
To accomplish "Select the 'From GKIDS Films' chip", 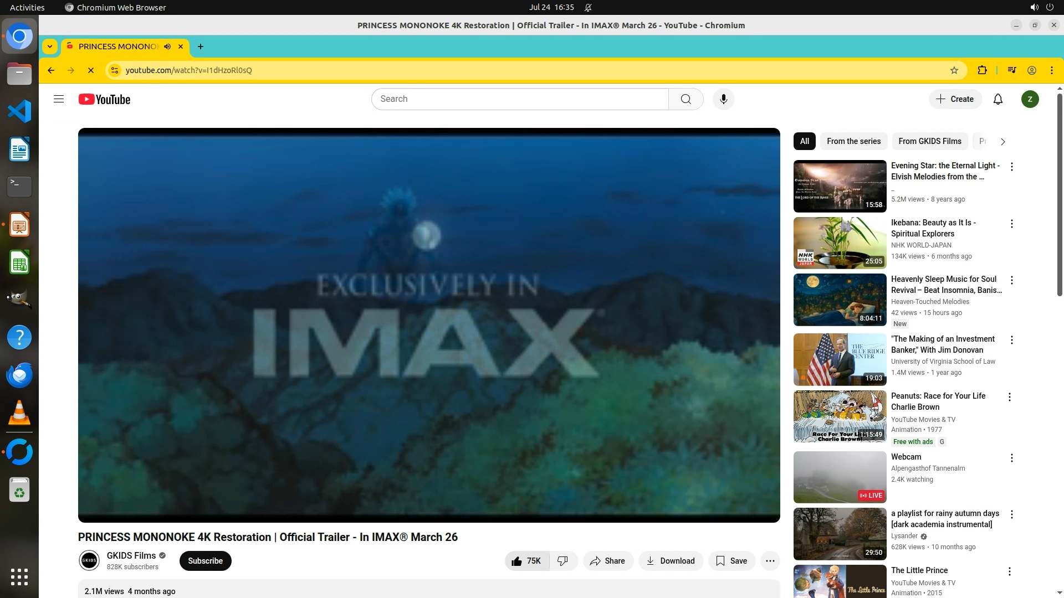I will [929, 141].
